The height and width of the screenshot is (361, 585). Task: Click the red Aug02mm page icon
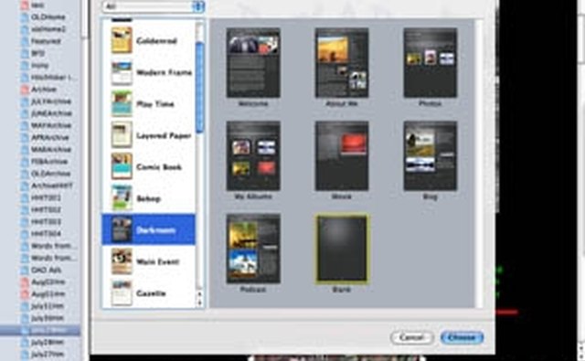tap(25, 281)
